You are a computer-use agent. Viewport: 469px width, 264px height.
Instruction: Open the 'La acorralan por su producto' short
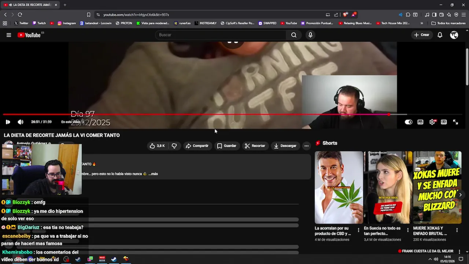click(339, 187)
